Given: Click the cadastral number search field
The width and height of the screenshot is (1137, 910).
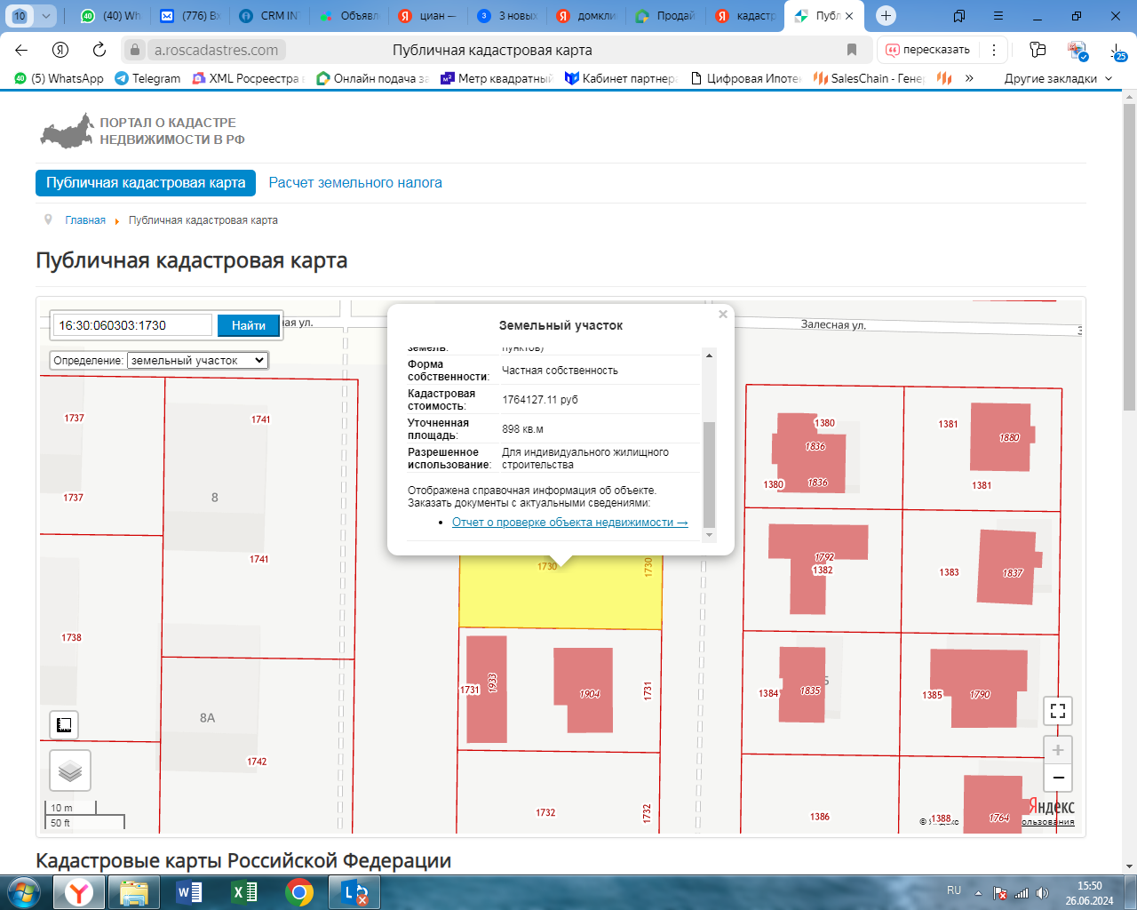Looking at the screenshot, I should click(132, 325).
